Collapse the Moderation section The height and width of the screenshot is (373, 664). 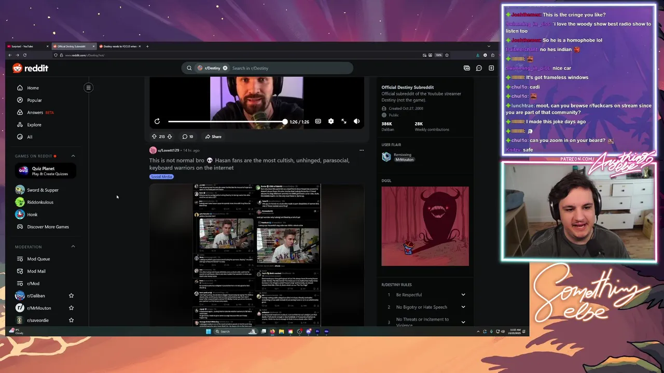73,247
